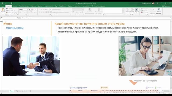Image resolution: width=172 pixels, height=96 pixels.
Task: Click the new sheet plus icon
Action: (30, 91)
